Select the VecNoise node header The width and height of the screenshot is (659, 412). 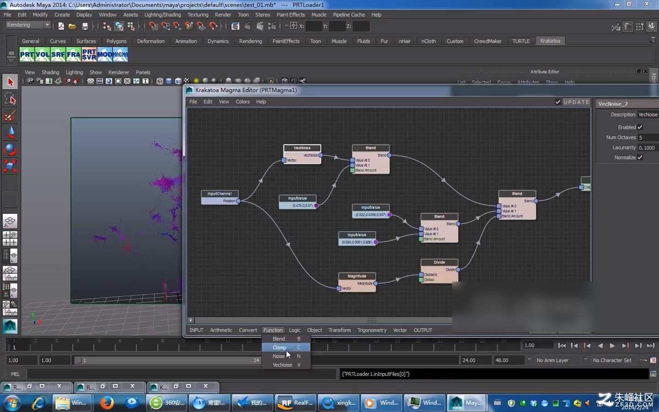pos(302,148)
